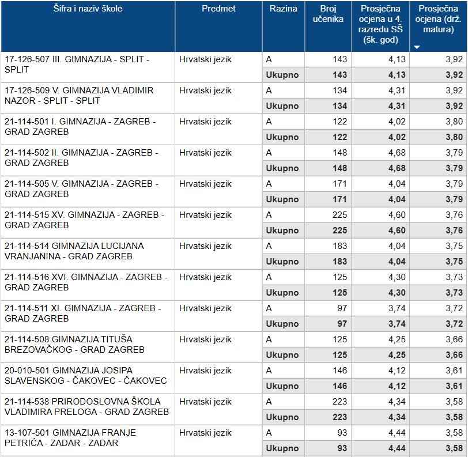
Task: Click 'Prosječna ocjena u 4. razredu SŠ' header
Action: 380,24
